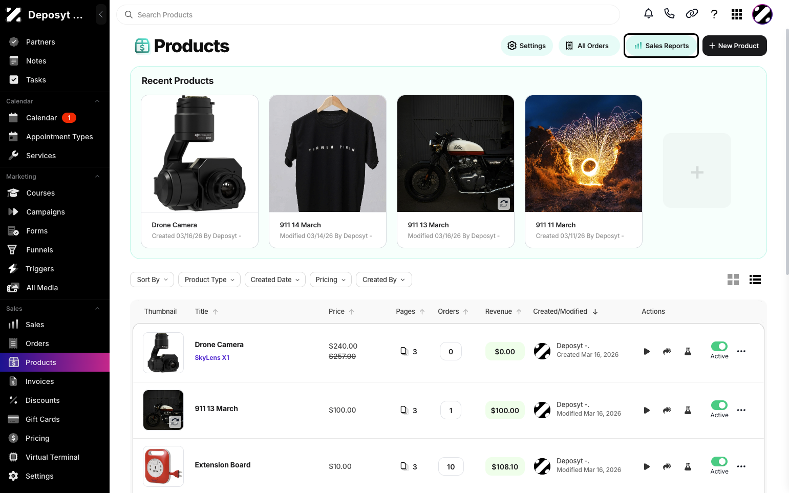Switch to grid view layout

(x=733, y=280)
